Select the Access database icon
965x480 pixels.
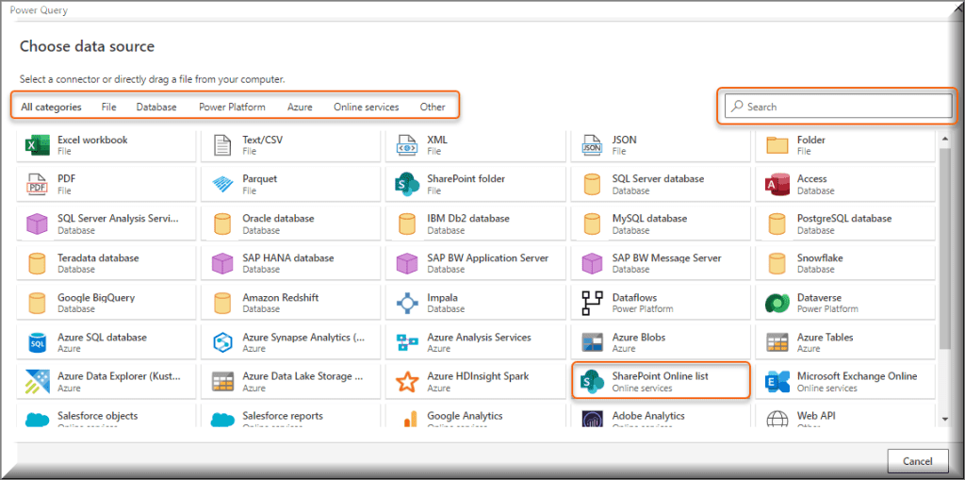[777, 185]
